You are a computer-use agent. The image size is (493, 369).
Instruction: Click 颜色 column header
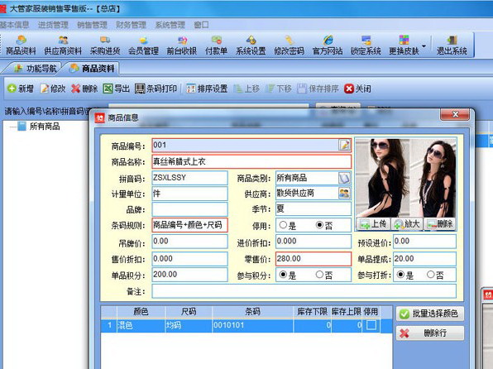[x=141, y=311]
